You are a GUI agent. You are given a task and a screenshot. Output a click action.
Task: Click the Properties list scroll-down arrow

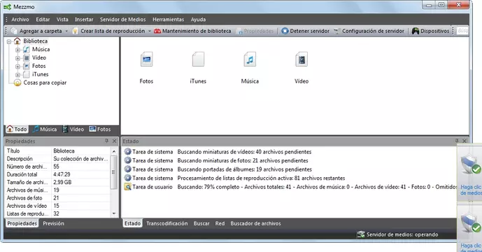coord(114,213)
